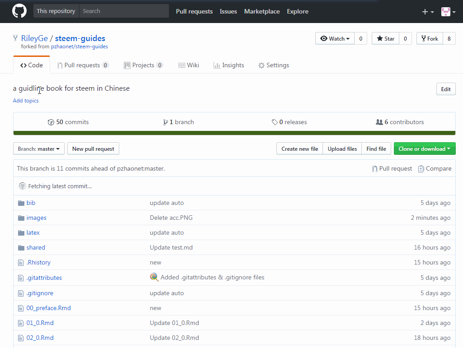Click the latex folder icon
This screenshot has width=463, height=348.
21,233
